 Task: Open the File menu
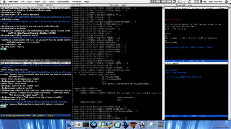coord(22,1)
